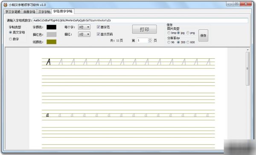The image size is (256, 155).
Task: Click the 打印 print button
Action: (145, 29)
